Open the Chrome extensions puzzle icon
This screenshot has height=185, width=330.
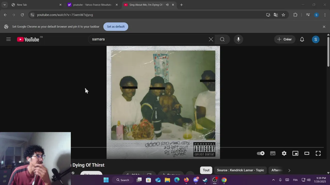(x=295, y=15)
